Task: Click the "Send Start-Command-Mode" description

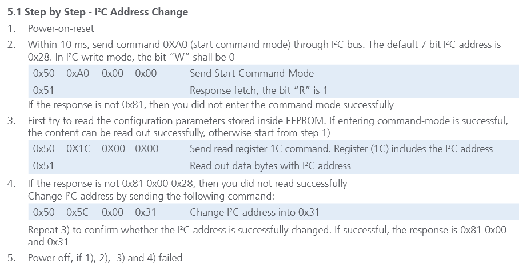Action: point(251,73)
